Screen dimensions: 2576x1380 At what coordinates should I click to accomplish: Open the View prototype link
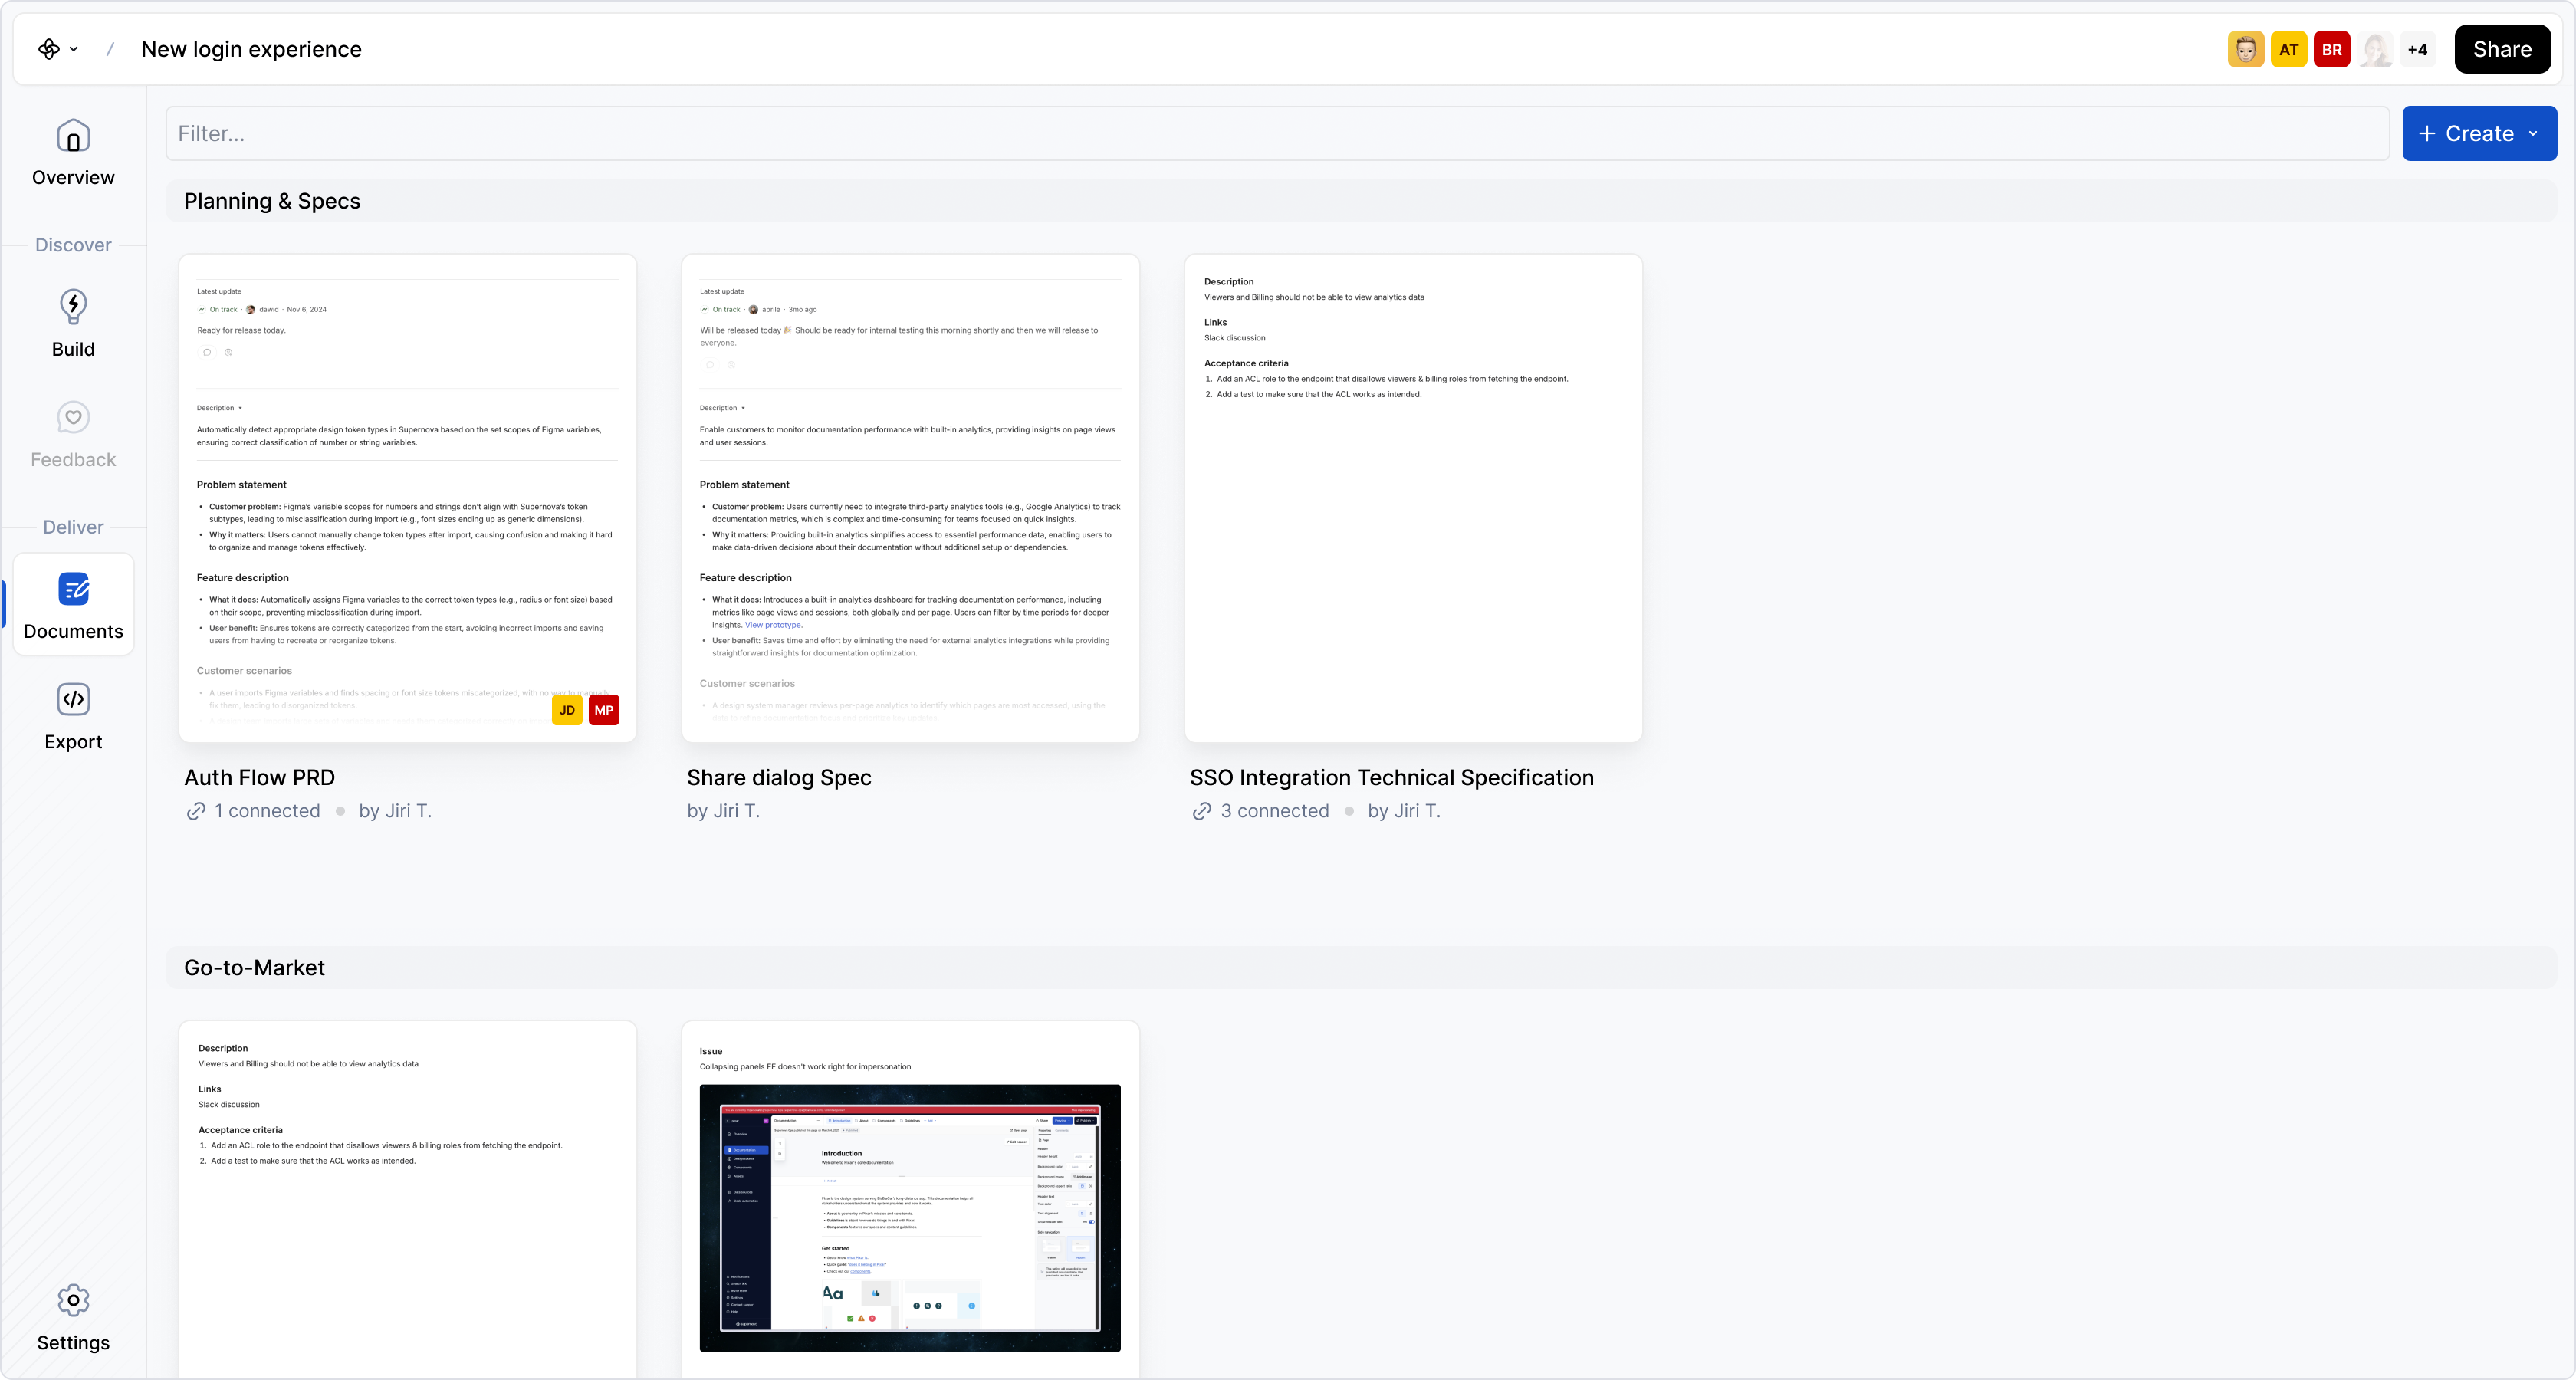pyautogui.click(x=773, y=624)
